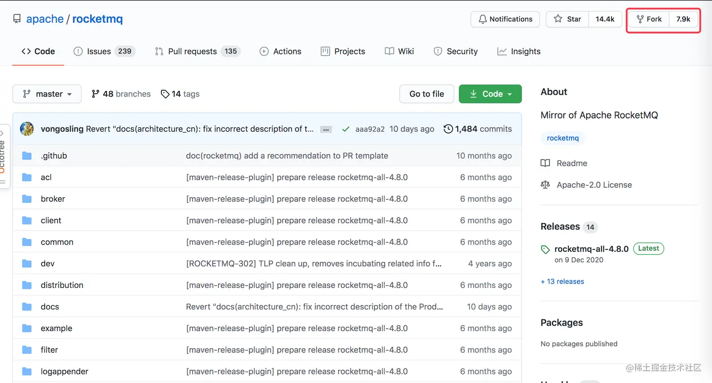Click the branches icon next to 48

96,94
